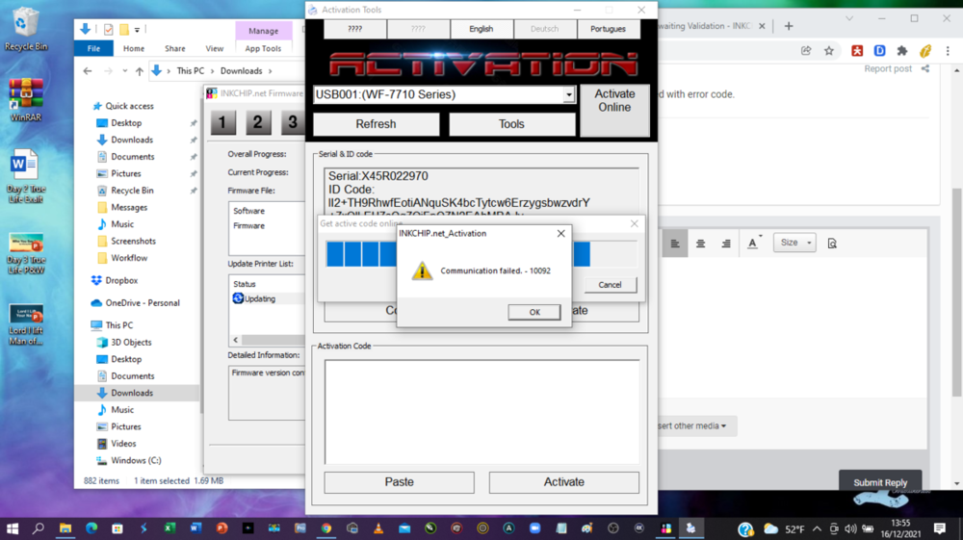Screen dimensions: 963x540
Task: Open Recycle Bin desktop icon
Action: pyautogui.click(x=25, y=29)
